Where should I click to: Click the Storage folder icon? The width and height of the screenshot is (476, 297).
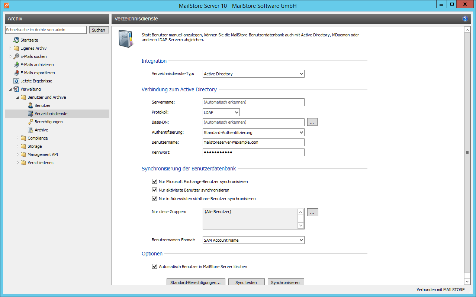pos(23,146)
